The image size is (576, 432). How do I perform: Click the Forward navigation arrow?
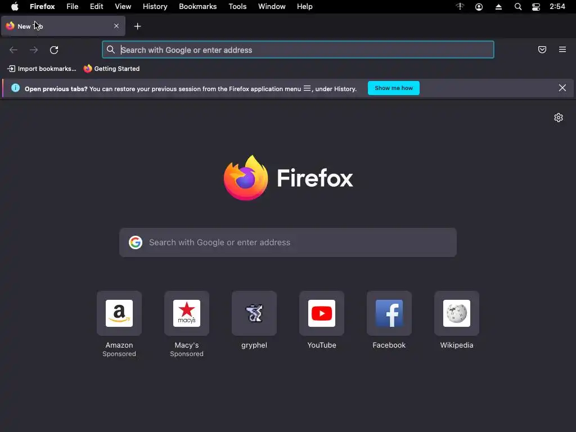pyautogui.click(x=34, y=50)
